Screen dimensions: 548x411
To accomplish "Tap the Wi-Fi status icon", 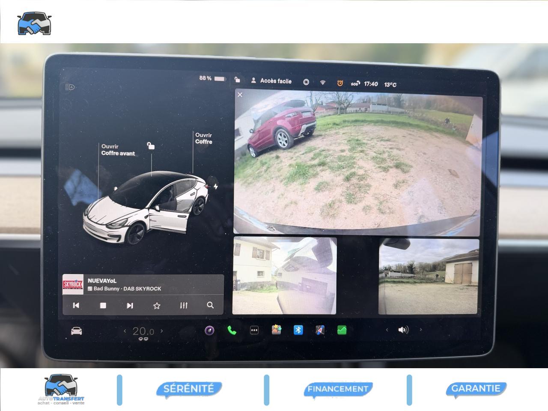I will (323, 83).
